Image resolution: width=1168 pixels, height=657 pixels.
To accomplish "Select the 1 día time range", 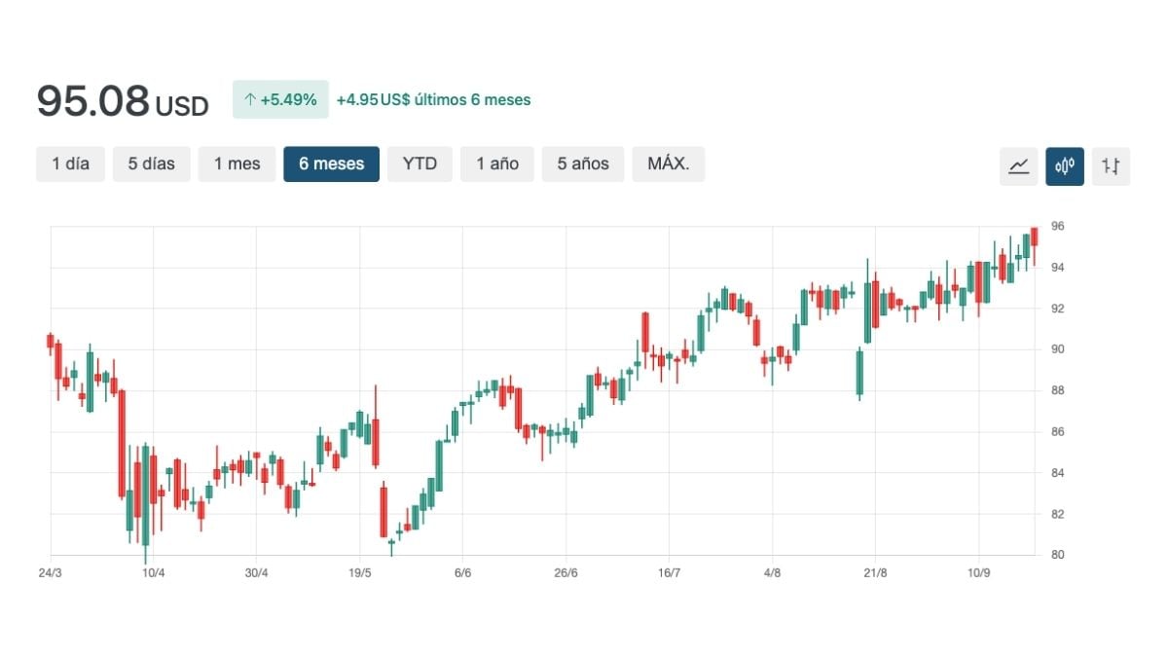I will (x=70, y=164).
